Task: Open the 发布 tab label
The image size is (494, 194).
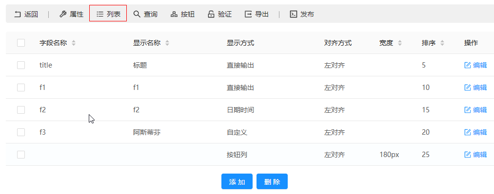Action: 307,14
